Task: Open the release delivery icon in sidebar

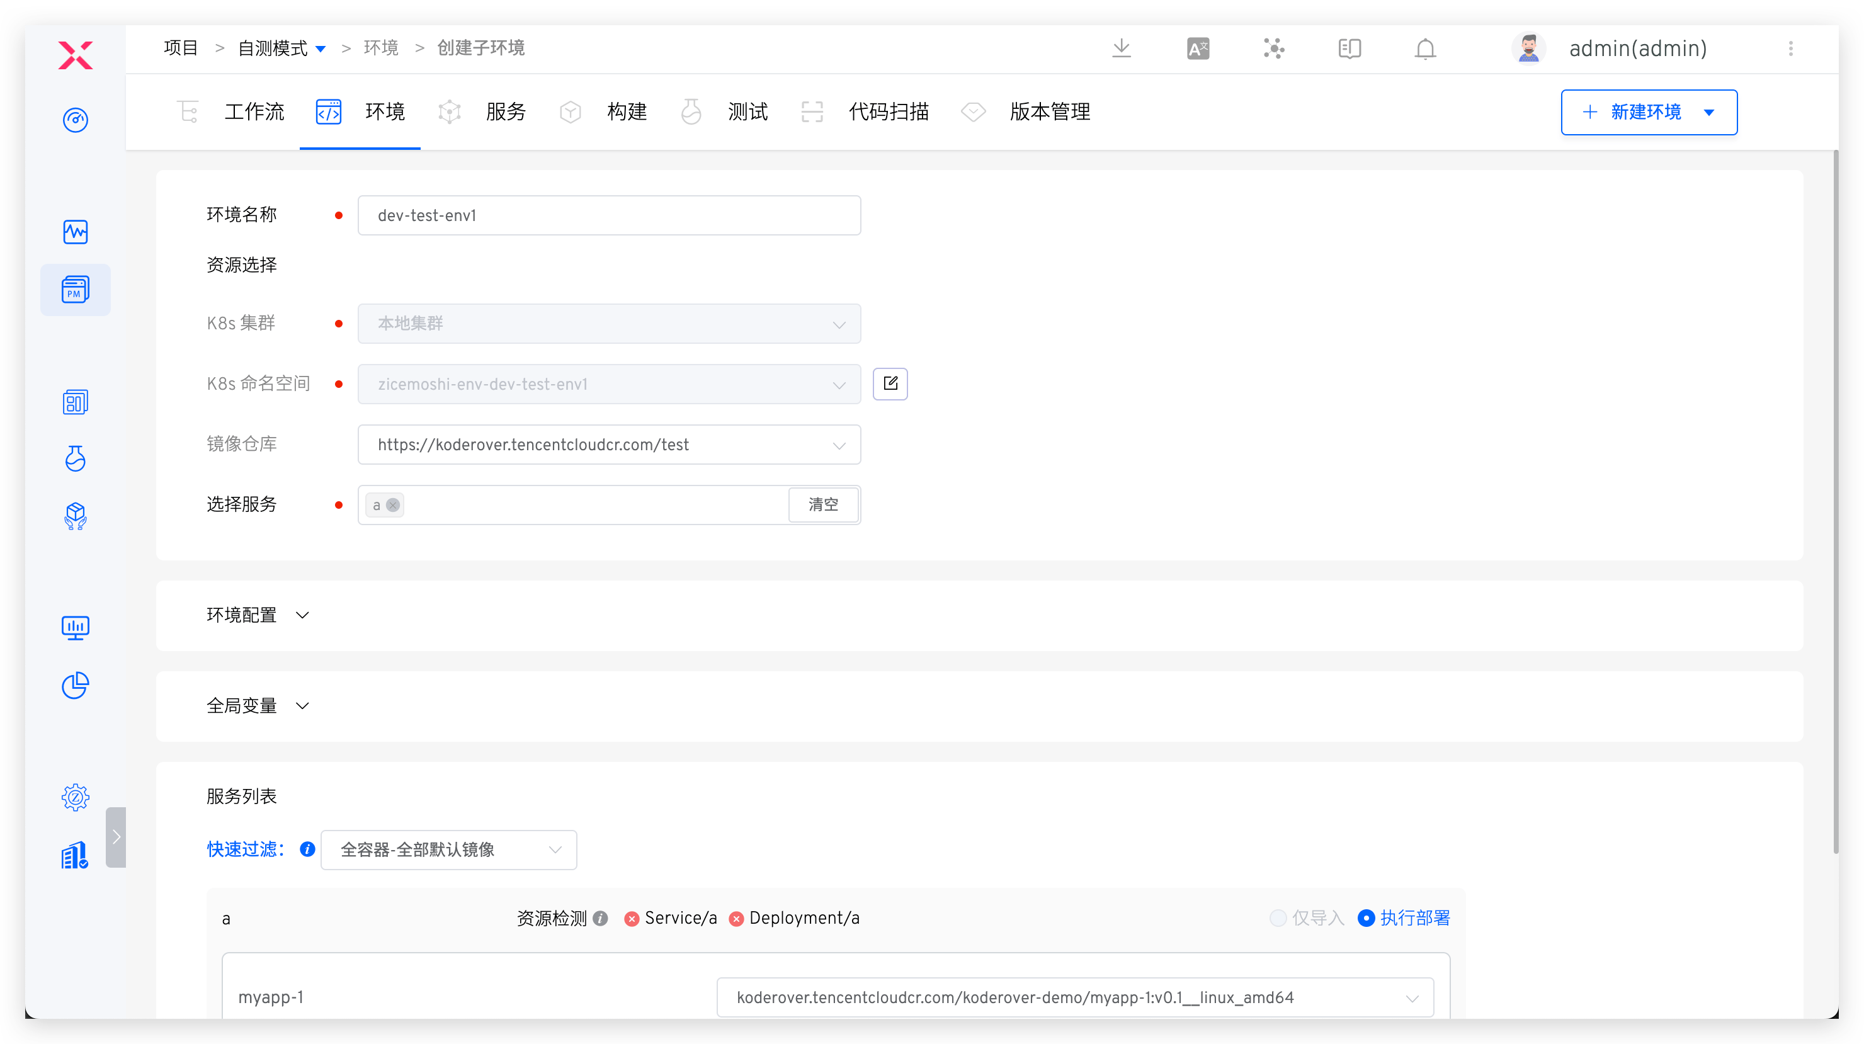Action: 76,516
